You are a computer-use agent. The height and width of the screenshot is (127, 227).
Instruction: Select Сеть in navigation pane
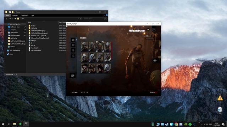coord(10,54)
